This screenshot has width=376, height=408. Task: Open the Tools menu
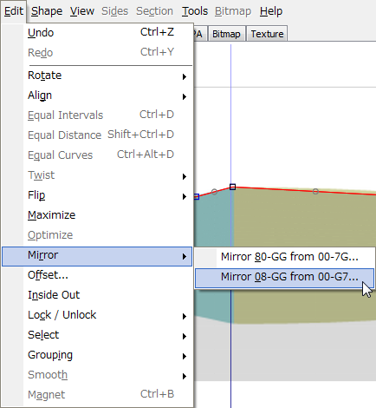[x=195, y=11]
